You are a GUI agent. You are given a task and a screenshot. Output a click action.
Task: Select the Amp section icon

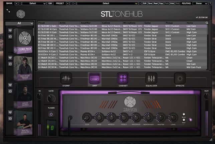94,78
